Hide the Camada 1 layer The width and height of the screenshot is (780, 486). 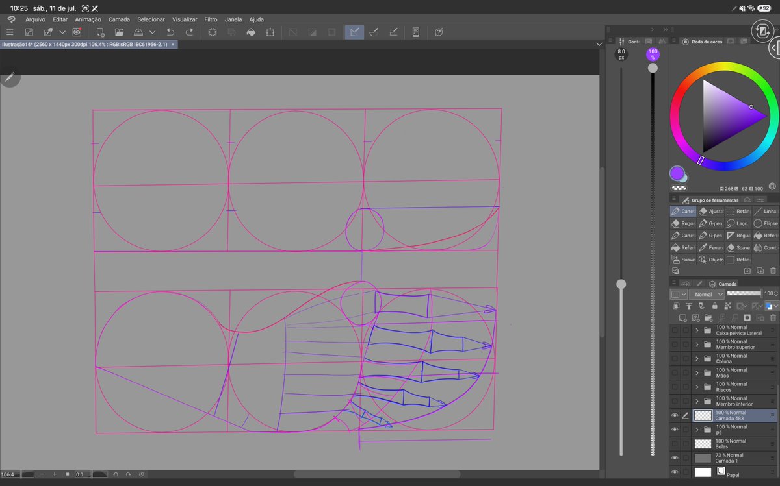pos(675,458)
